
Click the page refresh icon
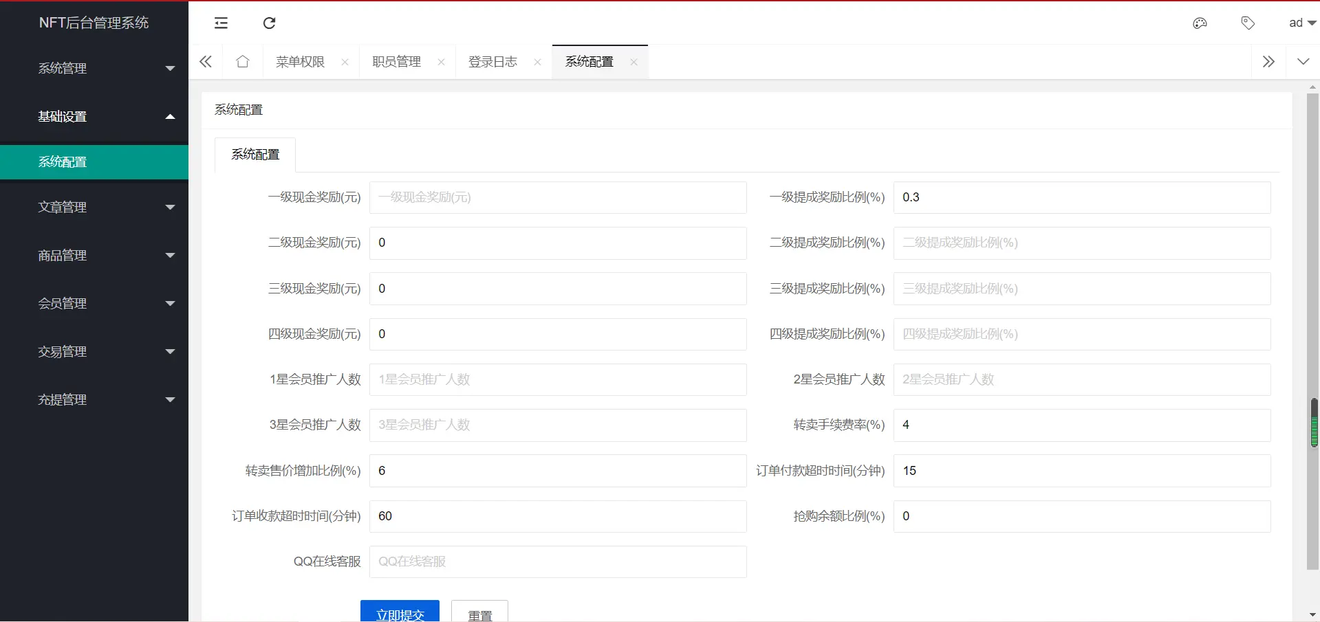269,23
